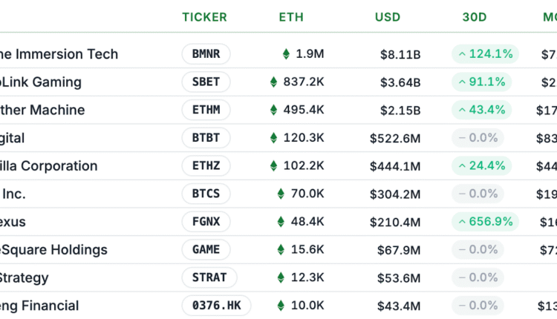Viewport: 557px width, 319px height.
Task: Click the 124.1% 30-day change pill
Action: [485, 54]
